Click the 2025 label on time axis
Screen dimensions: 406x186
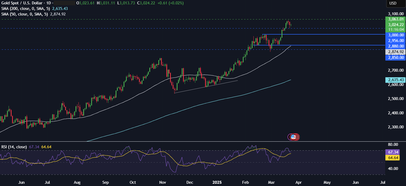(216, 182)
